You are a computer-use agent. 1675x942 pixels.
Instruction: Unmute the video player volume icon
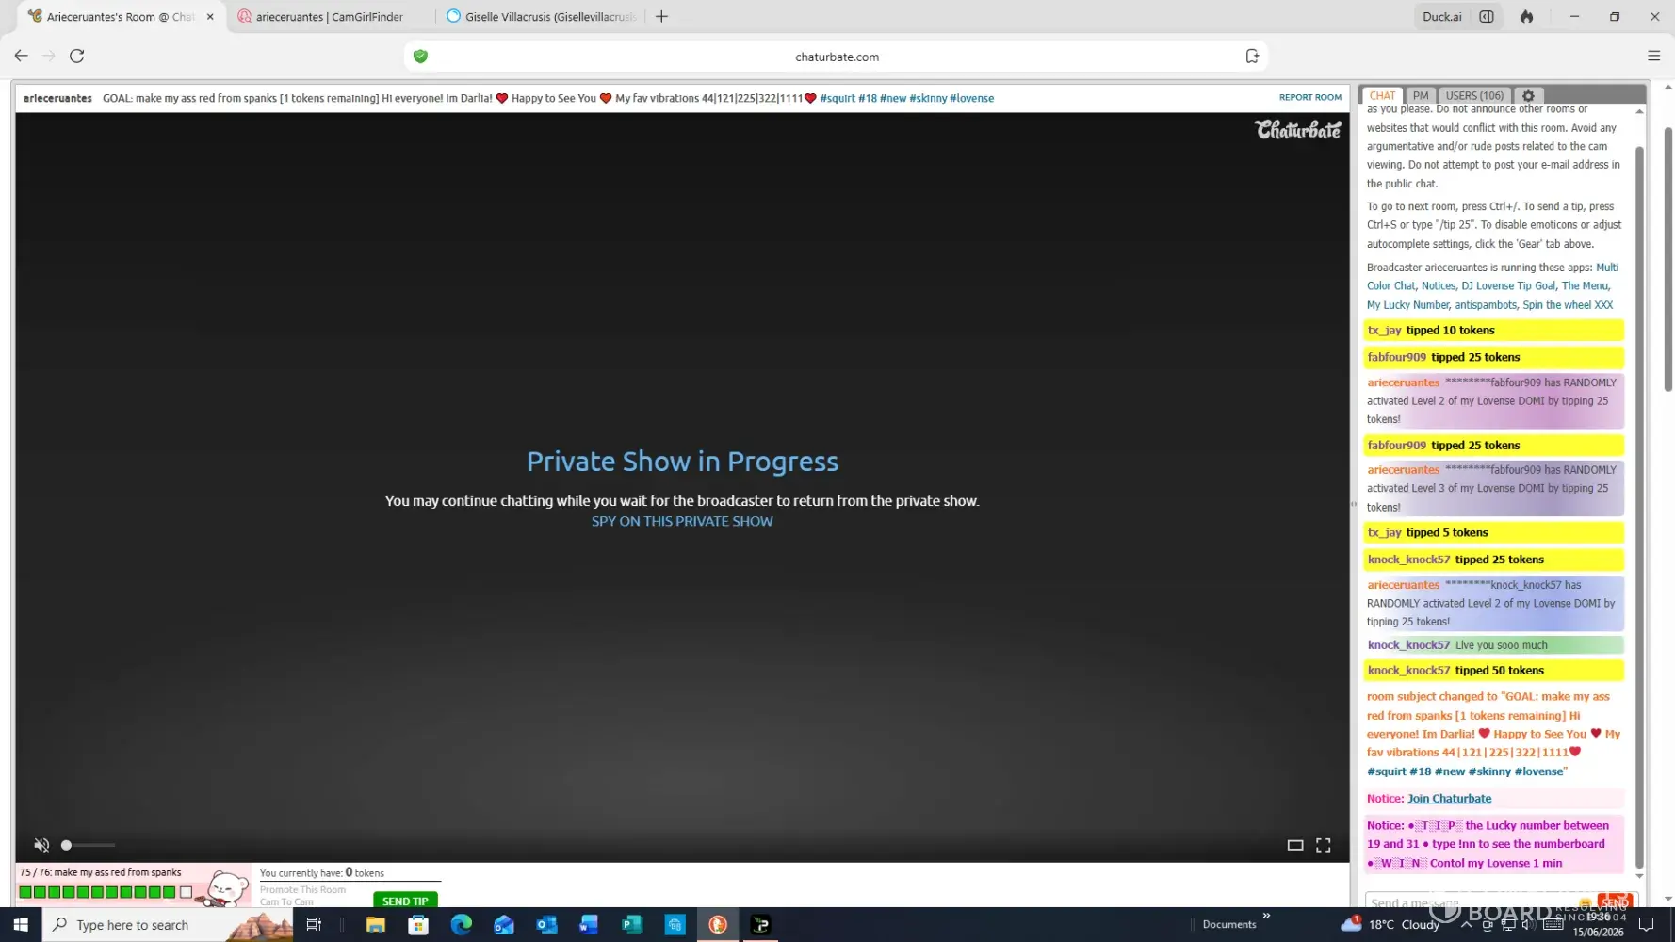41,845
